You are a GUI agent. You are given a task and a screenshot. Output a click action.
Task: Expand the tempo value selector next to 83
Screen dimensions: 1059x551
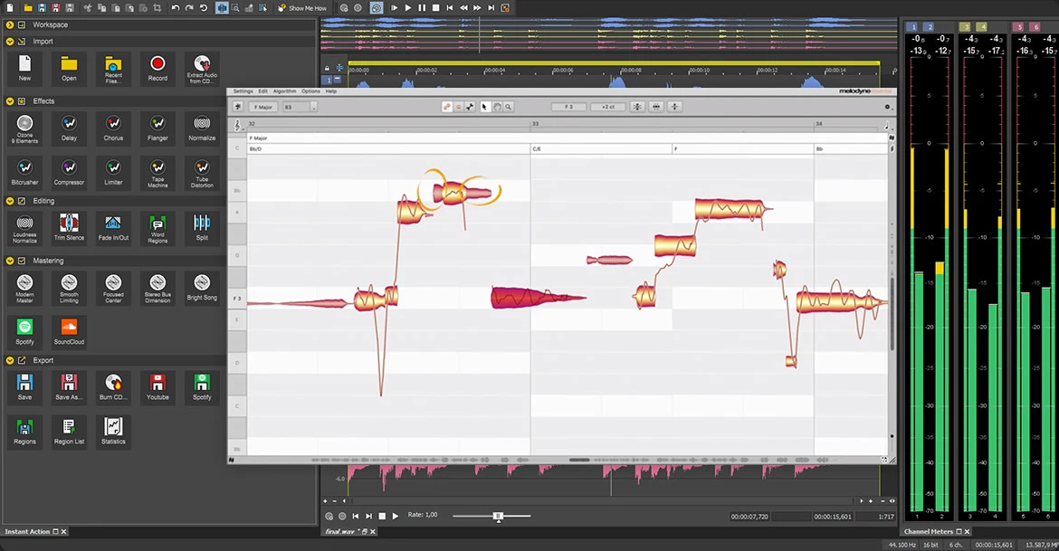(314, 106)
